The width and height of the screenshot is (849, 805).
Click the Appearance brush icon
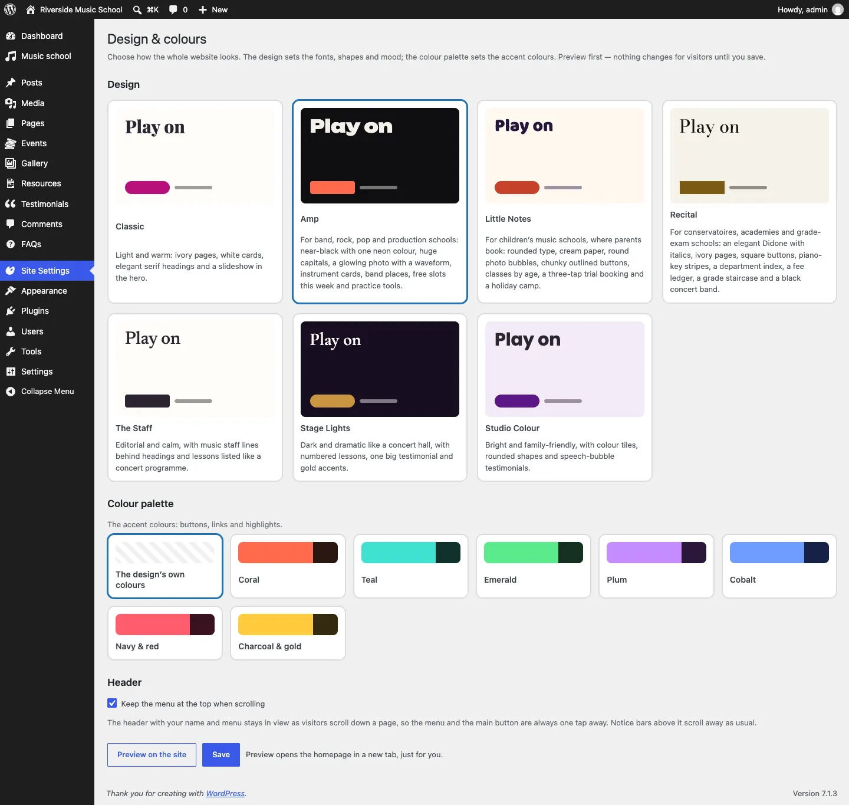tap(11, 291)
